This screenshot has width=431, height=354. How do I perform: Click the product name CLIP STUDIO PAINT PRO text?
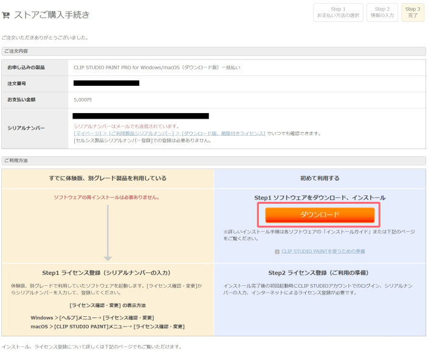coord(157,68)
